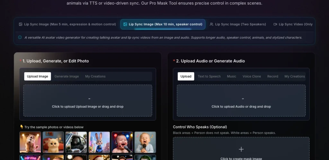Viewport: 329px width, 160px height.
Task: Open the Voice Clone tab
Action: point(252,76)
